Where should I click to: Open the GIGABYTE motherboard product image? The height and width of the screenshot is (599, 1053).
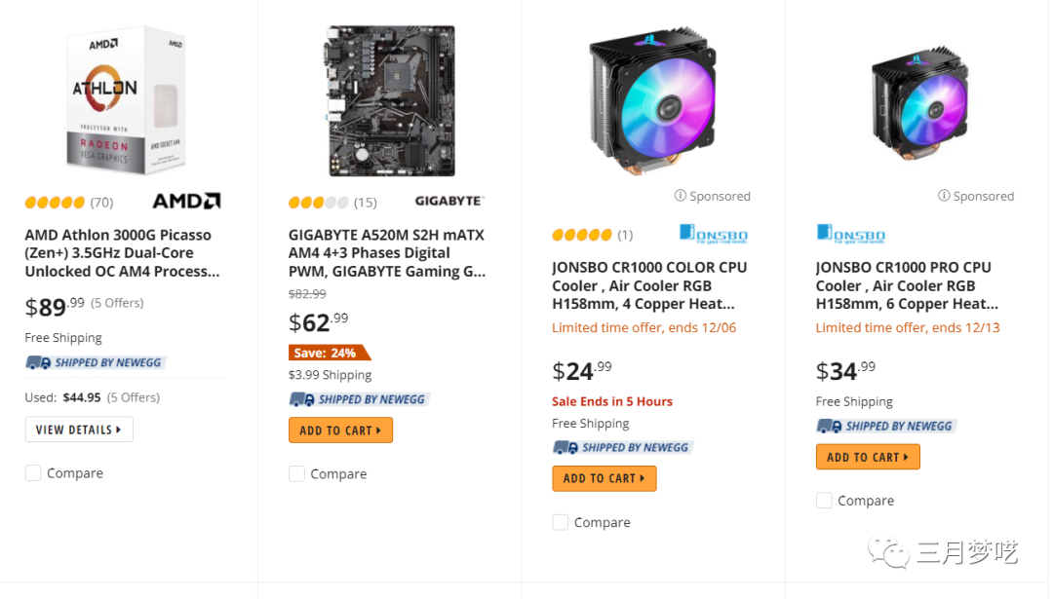click(389, 100)
